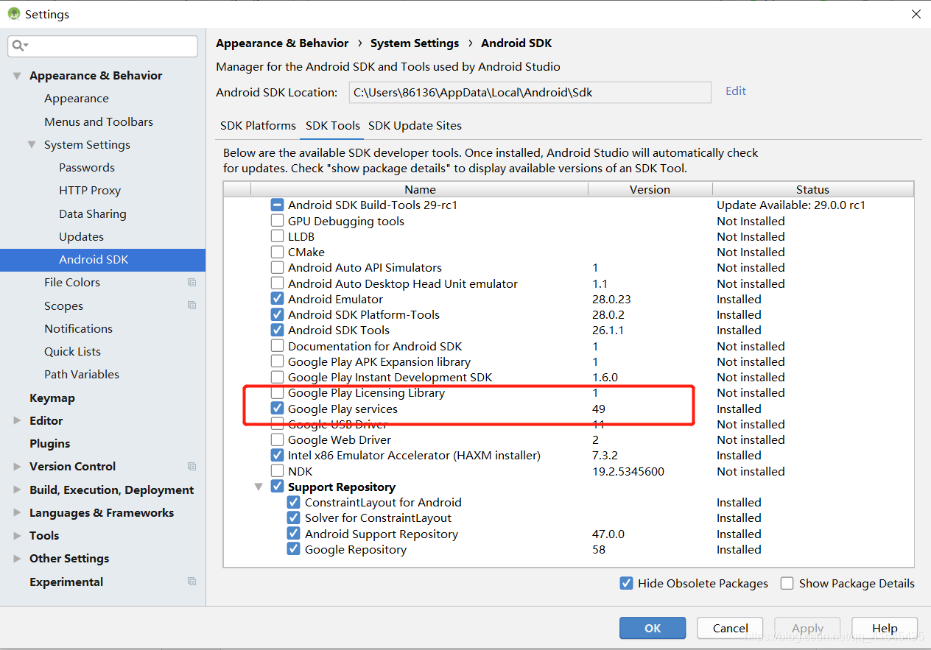This screenshot has height=650, width=931.
Task: Enable the LLDB checkbox
Action: pyautogui.click(x=277, y=236)
